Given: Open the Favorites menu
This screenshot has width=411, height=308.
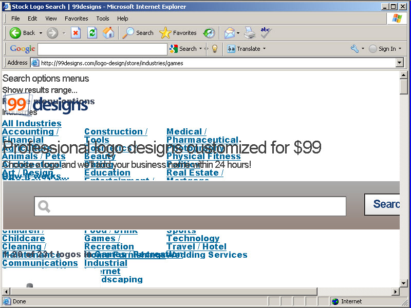Looking at the screenshot, I should coord(76,18).
